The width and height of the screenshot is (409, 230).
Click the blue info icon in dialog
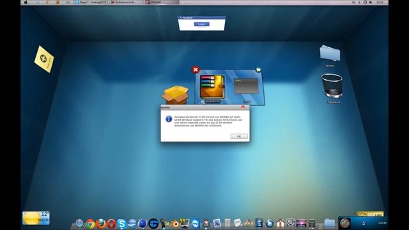click(169, 119)
